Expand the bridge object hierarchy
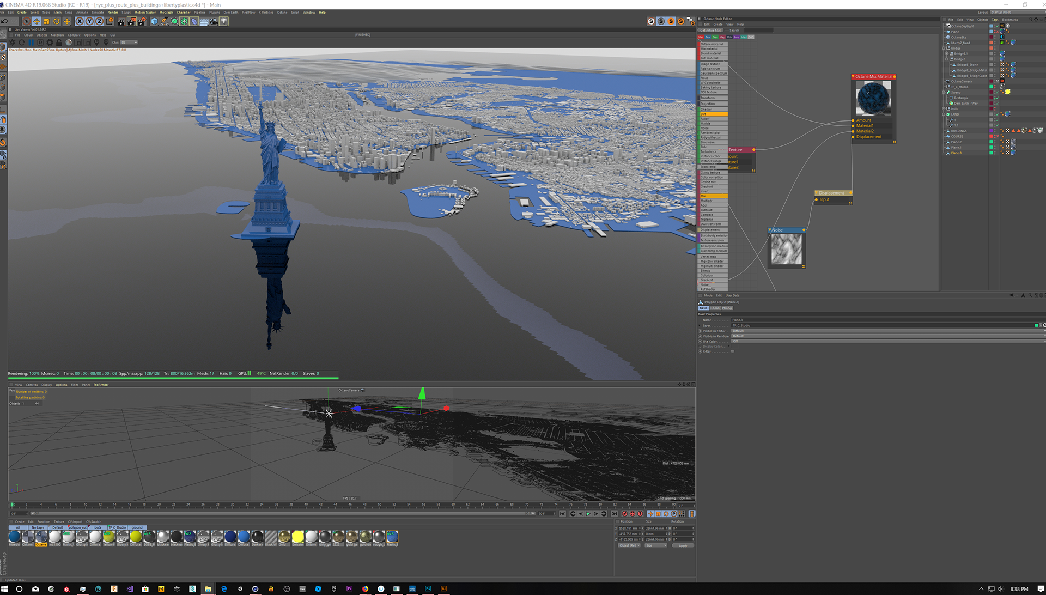 [x=944, y=48]
